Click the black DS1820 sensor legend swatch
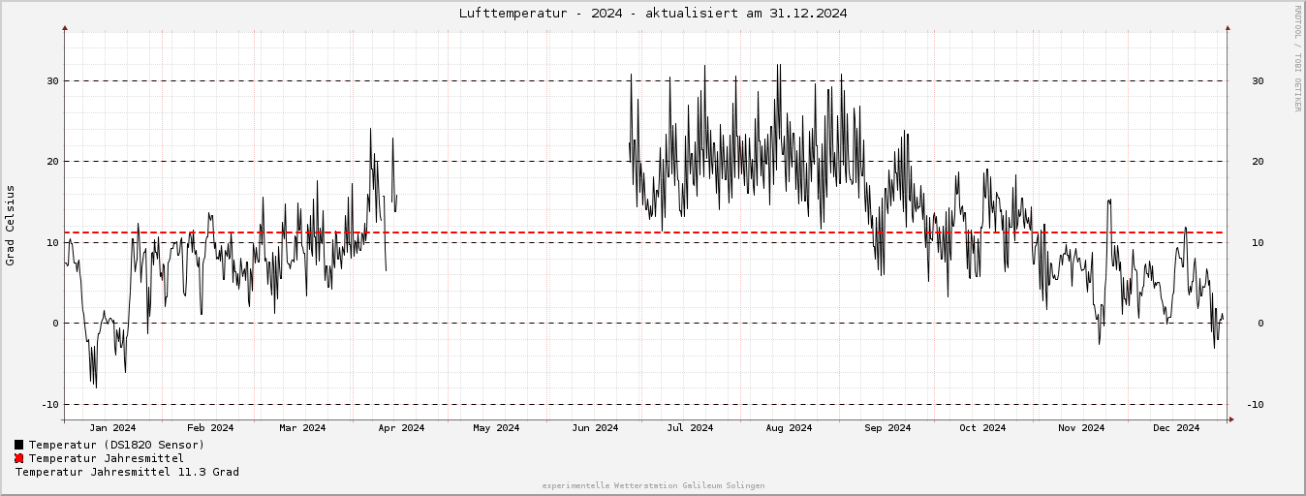The width and height of the screenshot is (1306, 496). (18, 445)
